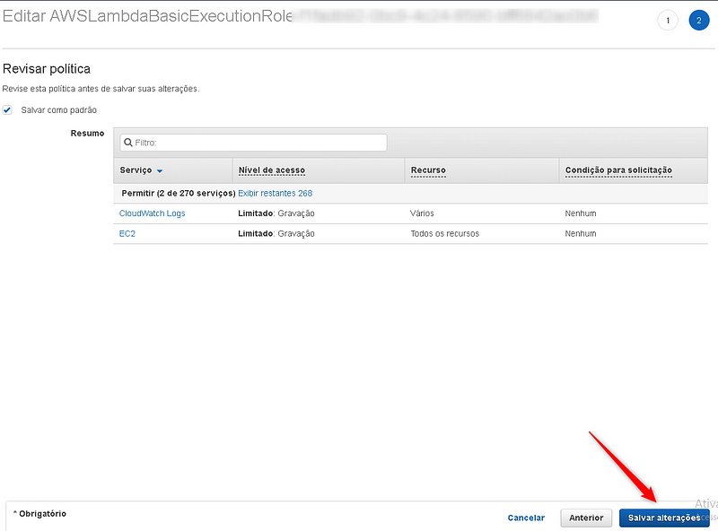Screen dimensions: 718x531
Task: Select 'Limitado: Gravação' in CloudWatch Logs row
Action: pos(276,213)
